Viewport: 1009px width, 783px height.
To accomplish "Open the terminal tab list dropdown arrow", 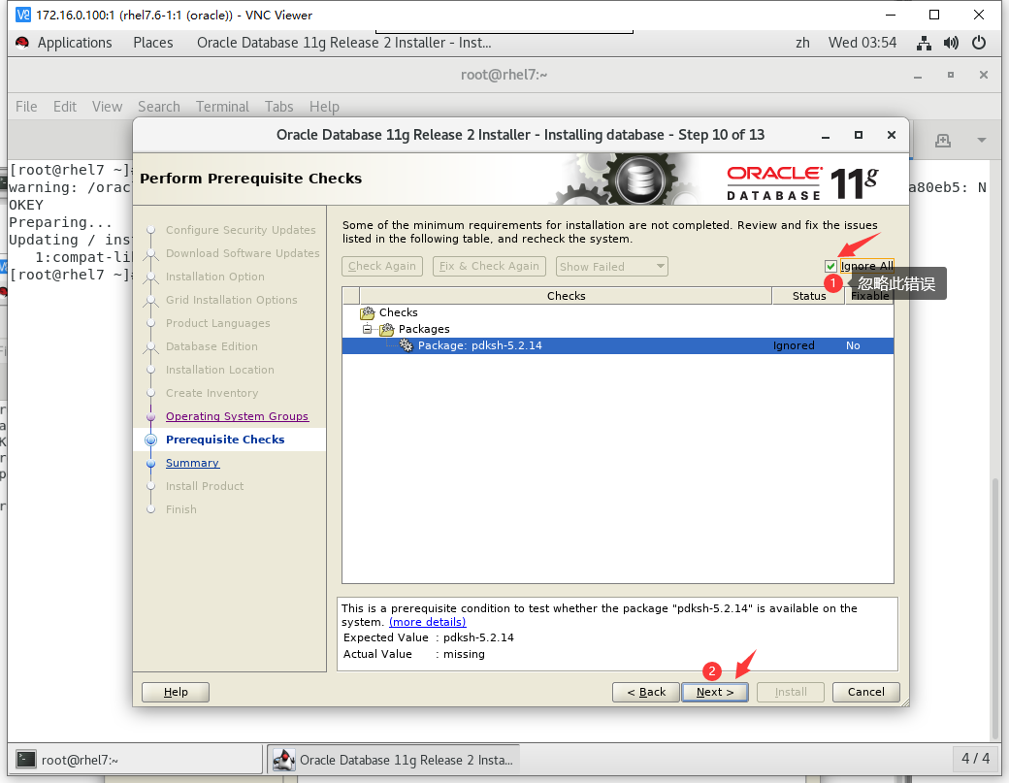I will point(981,141).
